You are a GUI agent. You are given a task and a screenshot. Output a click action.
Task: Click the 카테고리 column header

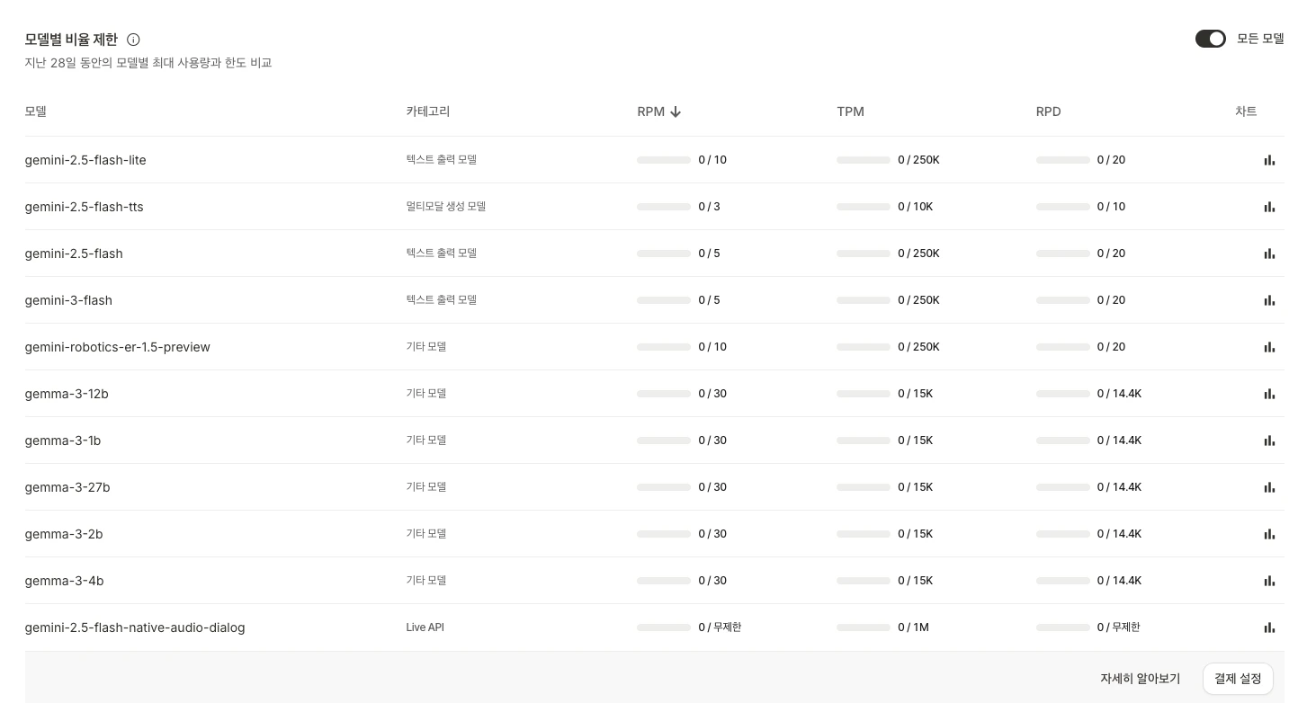pyautogui.click(x=428, y=111)
